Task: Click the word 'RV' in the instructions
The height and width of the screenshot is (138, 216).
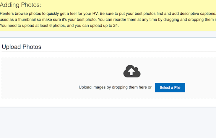Action: [x=95, y=14]
